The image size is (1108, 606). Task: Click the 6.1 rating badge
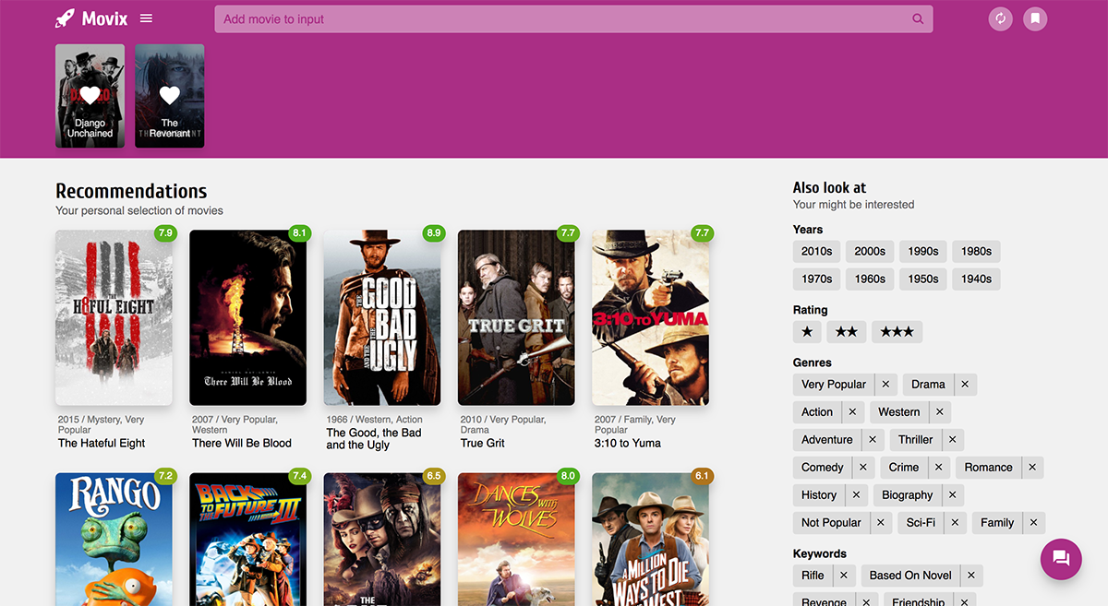pos(702,477)
